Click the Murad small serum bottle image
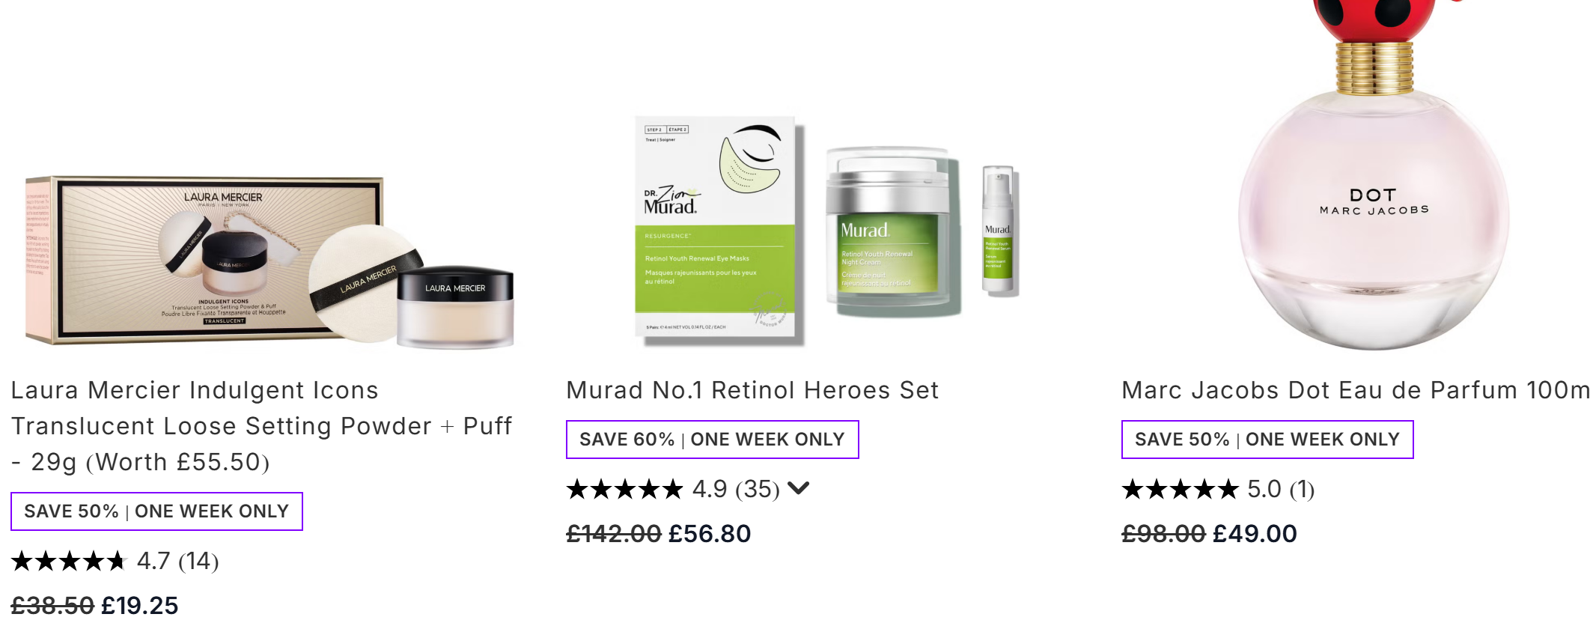 [999, 231]
